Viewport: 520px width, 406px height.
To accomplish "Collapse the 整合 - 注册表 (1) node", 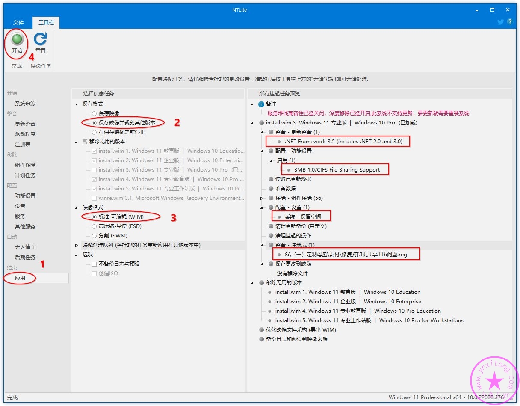I will [263, 245].
